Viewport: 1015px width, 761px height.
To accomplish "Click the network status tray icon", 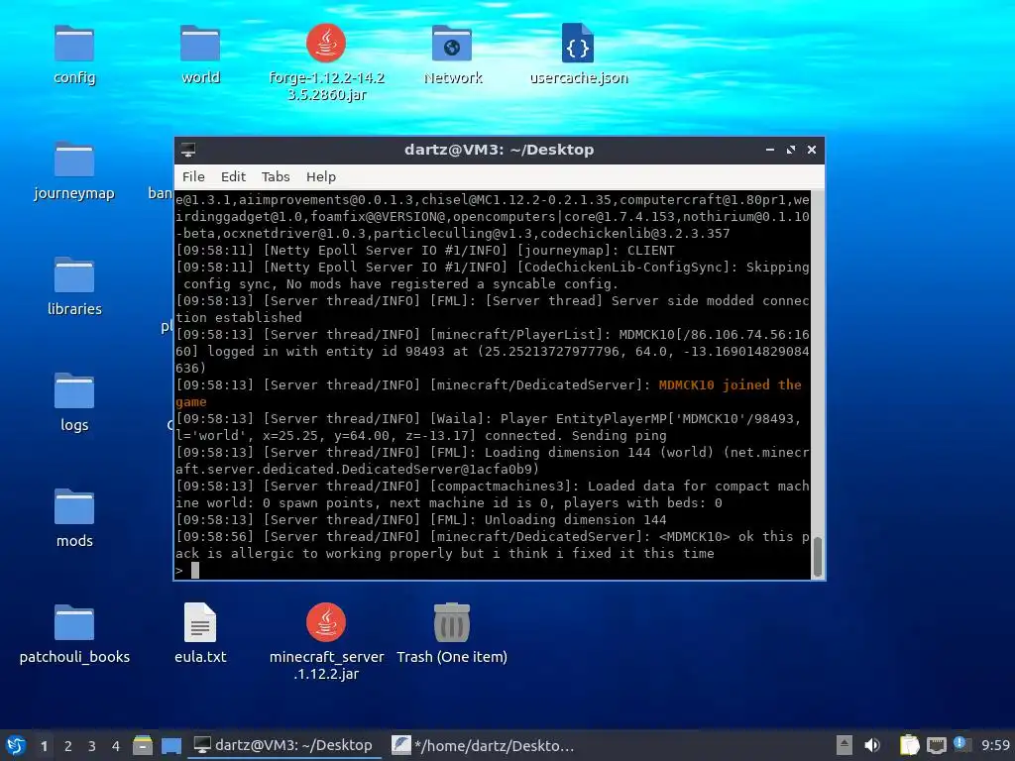I will 936,745.
